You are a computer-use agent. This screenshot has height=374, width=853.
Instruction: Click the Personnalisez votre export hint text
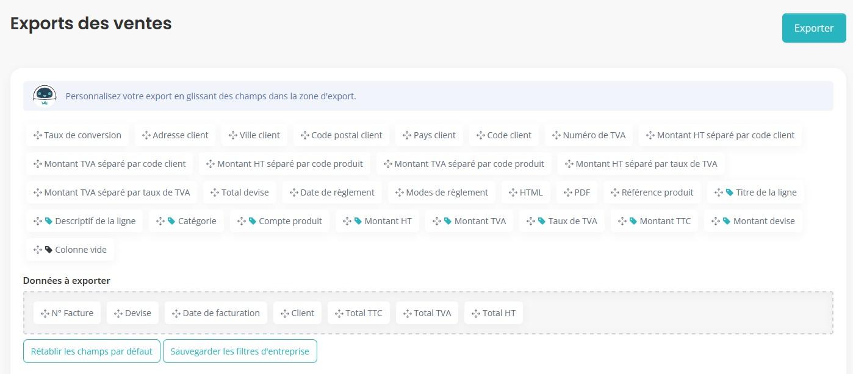coord(211,96)
